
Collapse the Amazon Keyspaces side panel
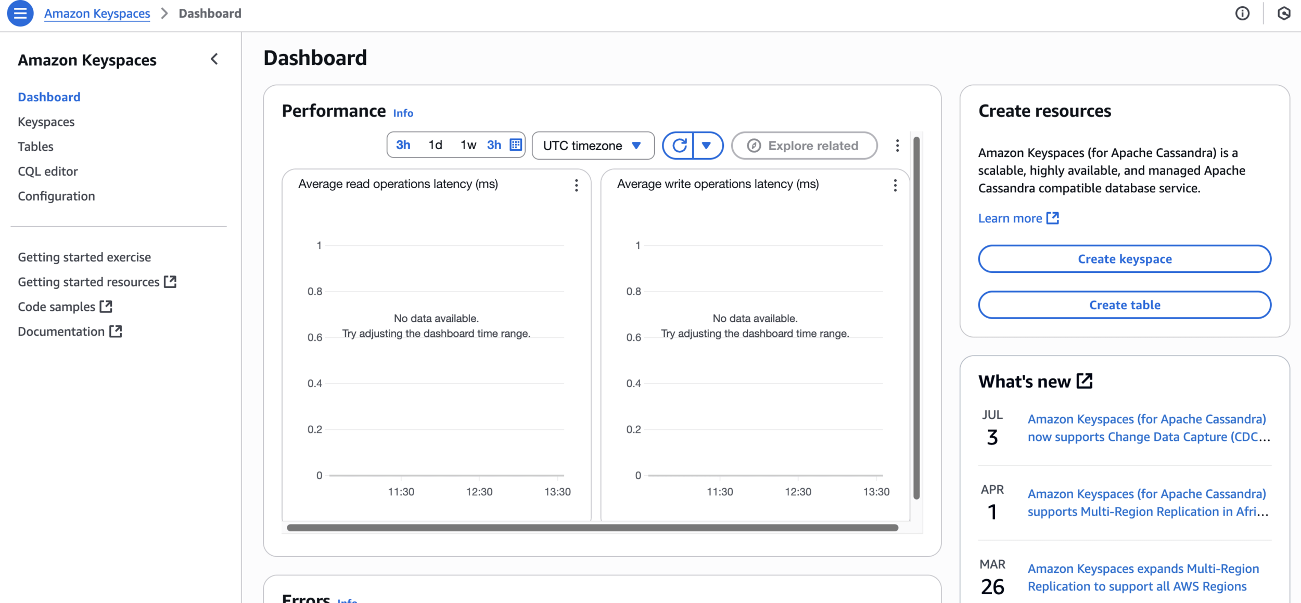pyautogui.click(x=214, y=59)
